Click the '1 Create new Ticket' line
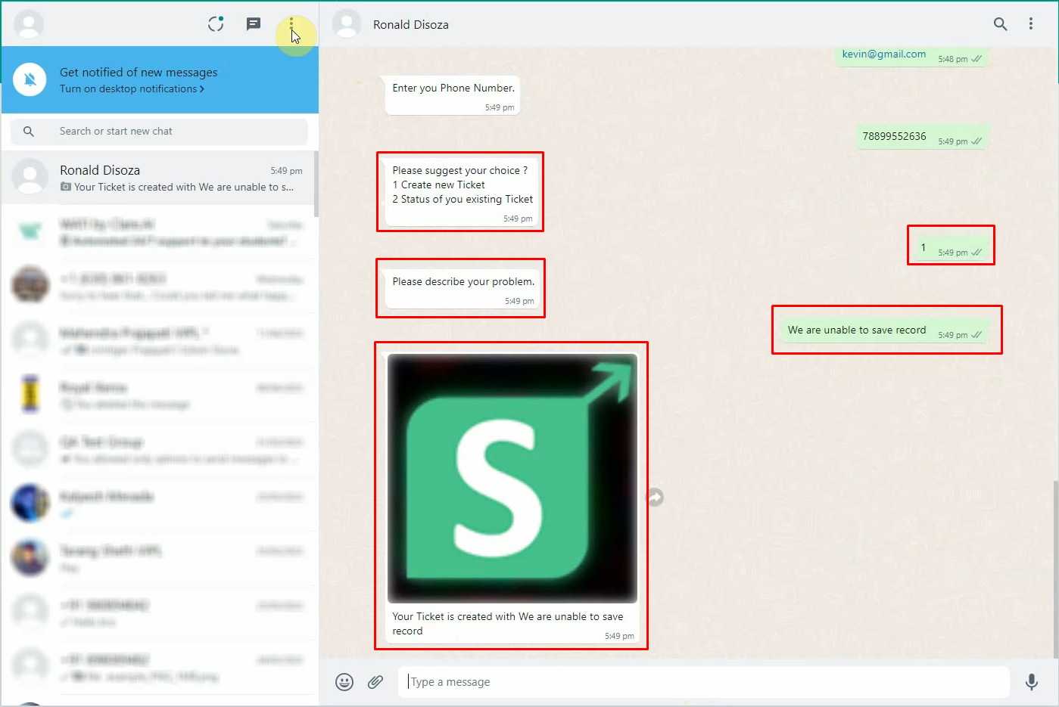This screenshot has height=707, width=1059. tap(439, 185)
